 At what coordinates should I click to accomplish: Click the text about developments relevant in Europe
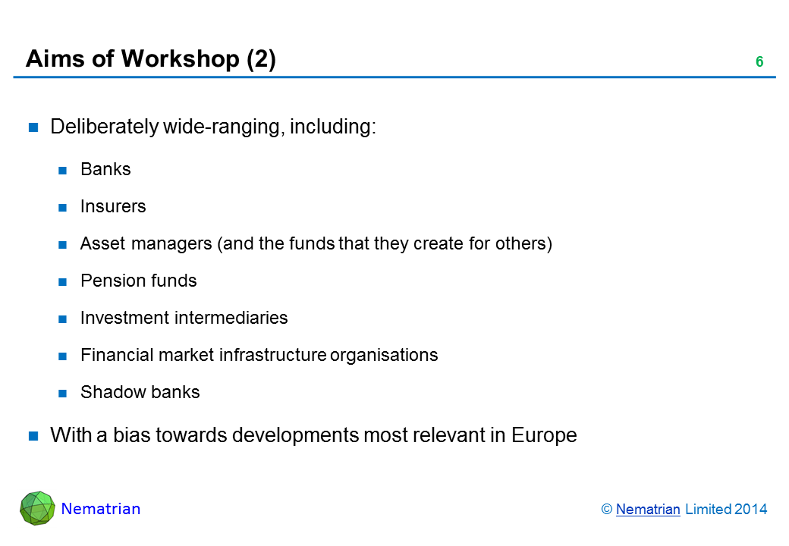(x=313, y=435)
